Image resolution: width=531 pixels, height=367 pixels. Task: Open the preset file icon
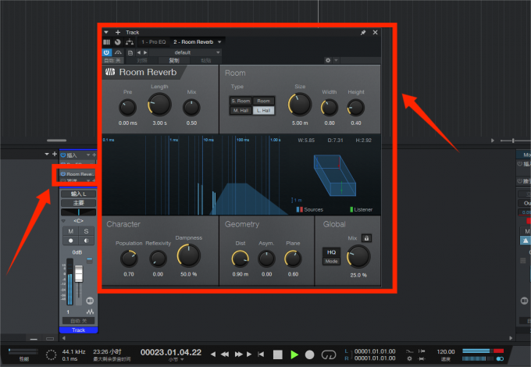(130, 53)
